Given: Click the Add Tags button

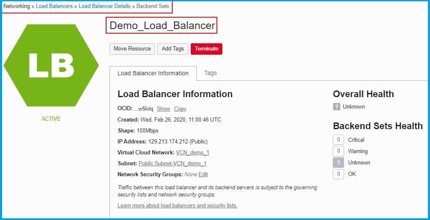Looking at the screenshot, I should pyautogui.click(x=173, y=49).
